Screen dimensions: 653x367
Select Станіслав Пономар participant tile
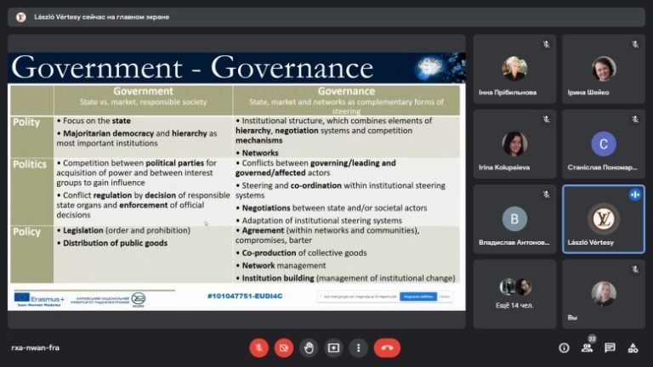[x=604, y=144]
